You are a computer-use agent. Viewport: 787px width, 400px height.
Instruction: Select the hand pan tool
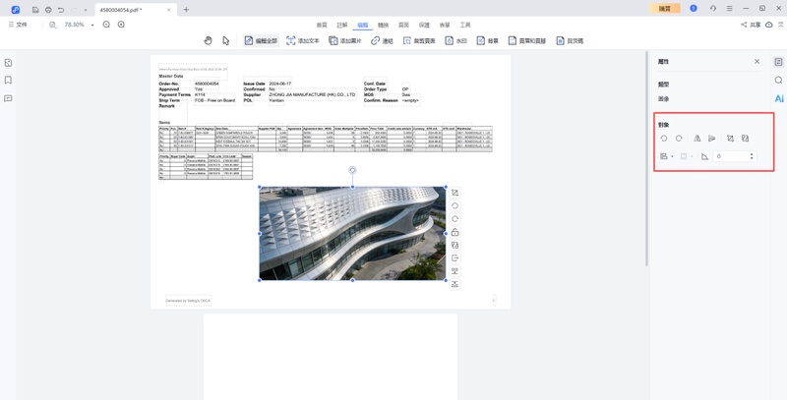[x=208, y=40]
